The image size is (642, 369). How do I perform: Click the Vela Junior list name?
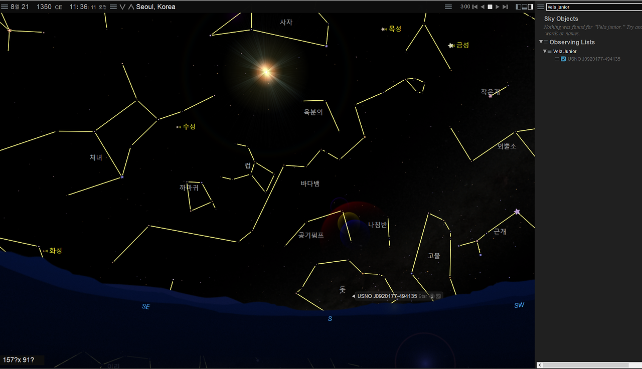tap(565, 51)
